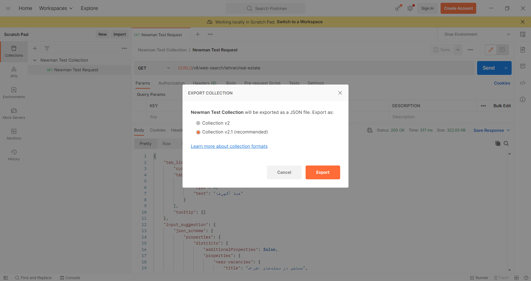
Task: Open request more actions ellipsis
Action: click(x=470, y=50)
